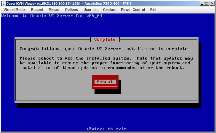Click the '<Enter> to exit' hint text
Image resolution: width=216 pixels, height=133 pixels.
[x=106, y=129]
